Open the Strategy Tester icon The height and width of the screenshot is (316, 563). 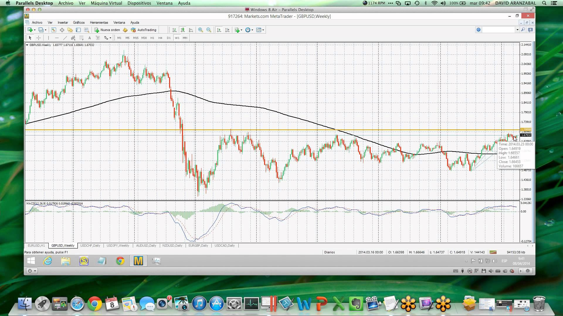pos(87,30)
